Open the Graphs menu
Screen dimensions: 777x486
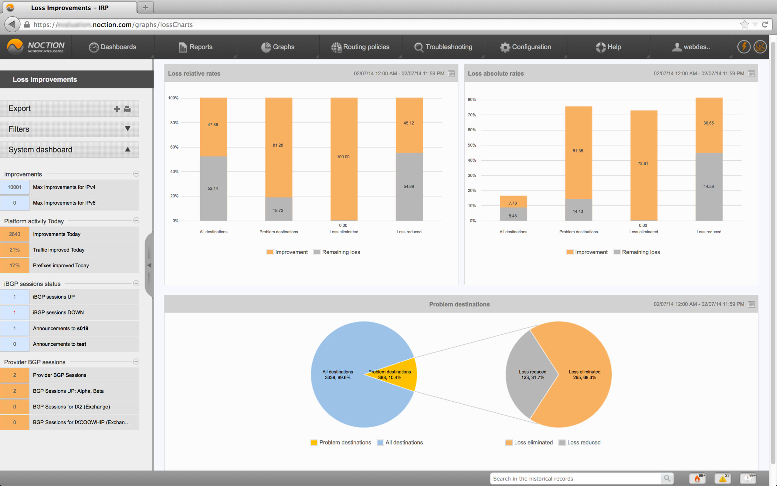278,47
